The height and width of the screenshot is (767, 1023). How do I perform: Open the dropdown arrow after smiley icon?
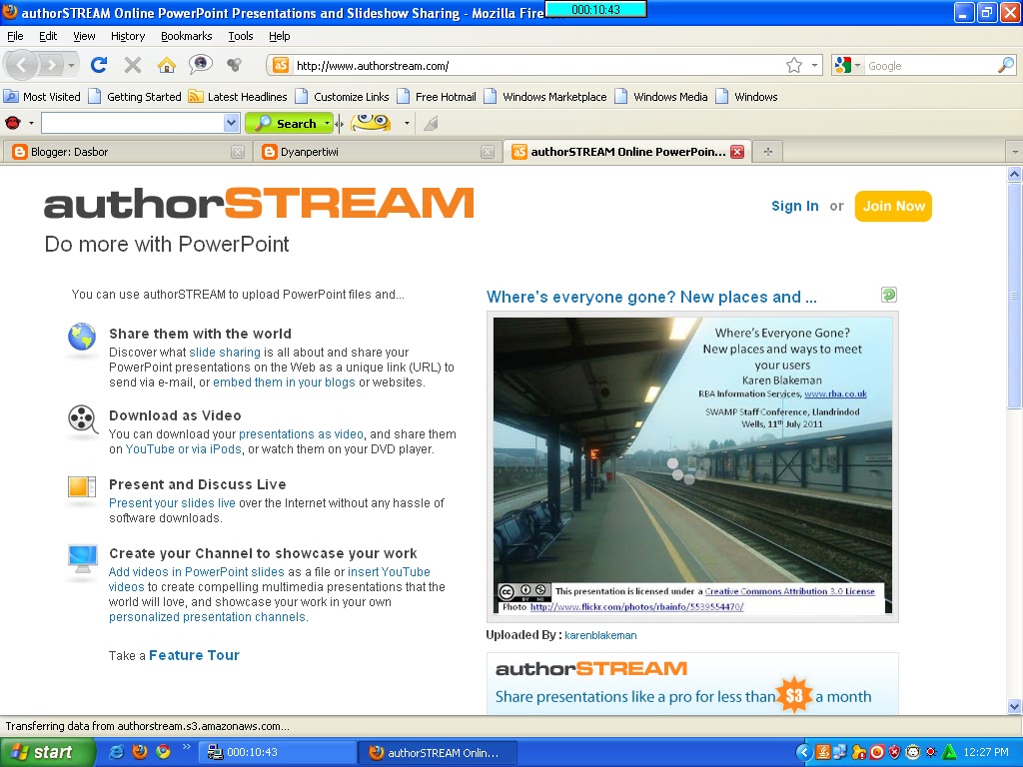(407, 123)
